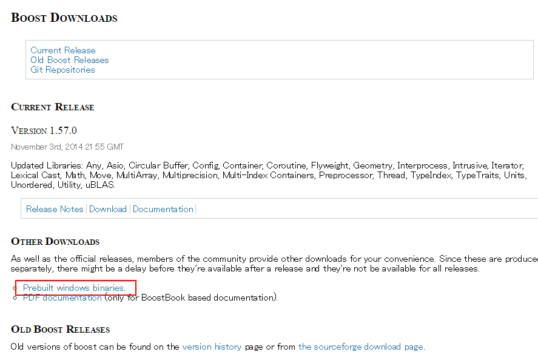Visit the version history page link
This screenshot has height=363, width=538.
pos(212,347)
